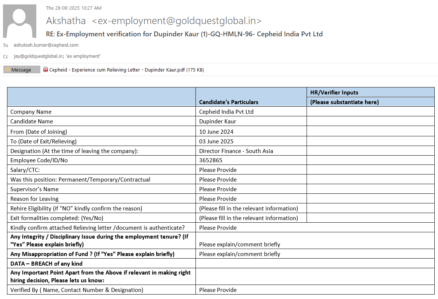Click the HR input cell for Reason for Leaving
This screenshot has width=438, height=299.
370,199
